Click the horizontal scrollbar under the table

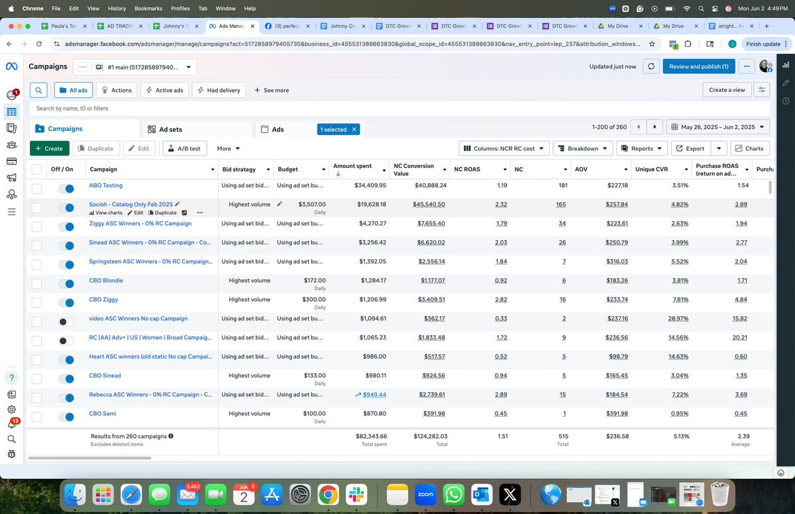click(x=89, y=458)
